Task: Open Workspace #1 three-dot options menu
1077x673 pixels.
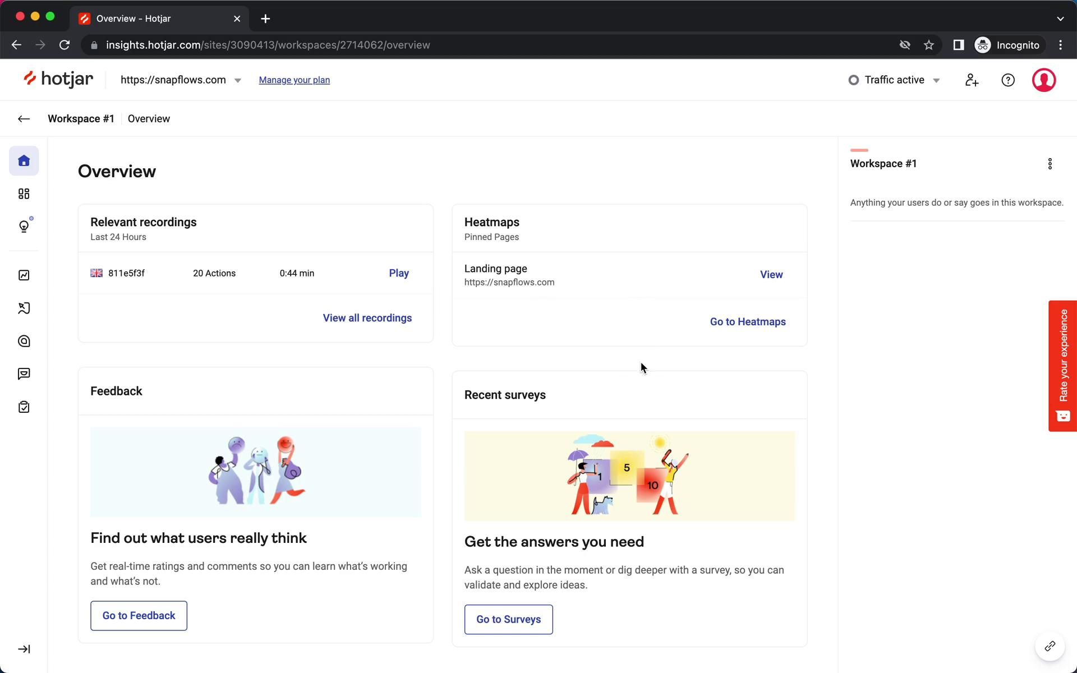Action: pos(1050,164)
